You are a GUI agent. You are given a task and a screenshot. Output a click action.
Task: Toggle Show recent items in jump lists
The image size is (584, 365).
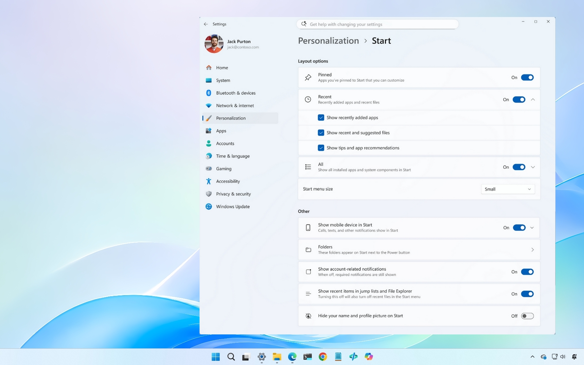coord(527,294)
